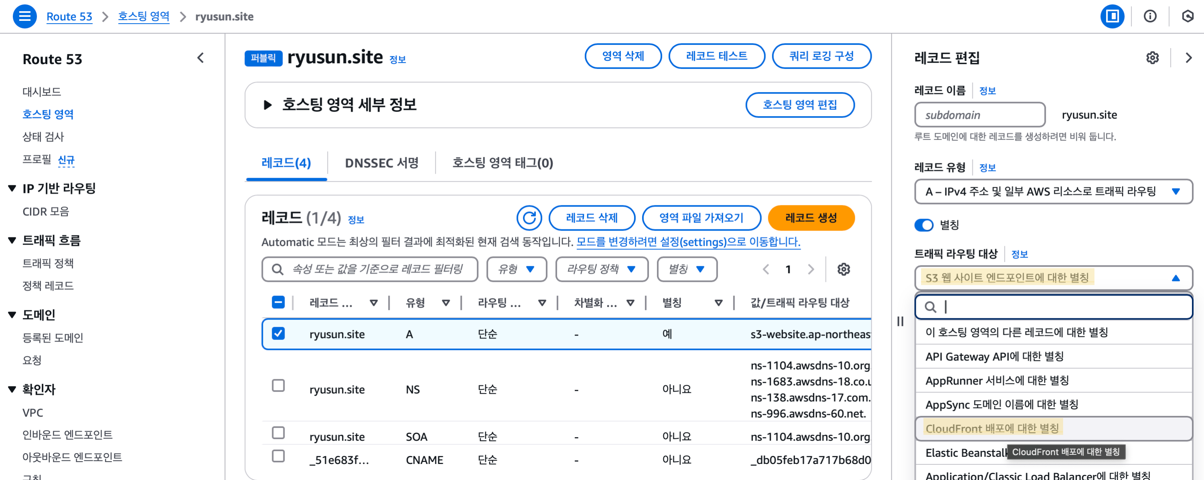Open records table preferences gear
Image resolution: width=1204 pixels, height=480 pixels.
(x=843, y=269)
